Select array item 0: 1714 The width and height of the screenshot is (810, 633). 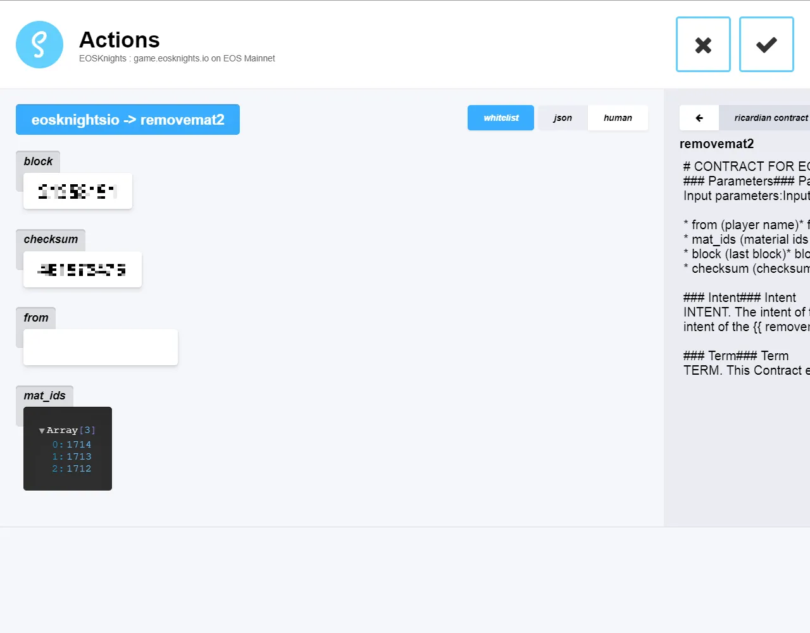tap(72, 445)
